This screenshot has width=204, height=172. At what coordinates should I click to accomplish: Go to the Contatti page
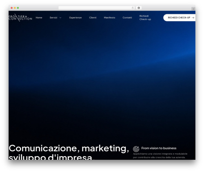(127, 17)
